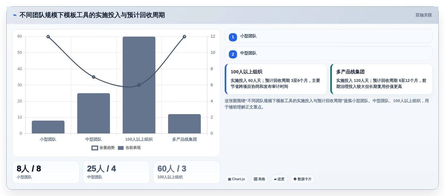Click the x-axis label 多产品线集团
This screenshot has height=196, width=445.
click(184, 139)
